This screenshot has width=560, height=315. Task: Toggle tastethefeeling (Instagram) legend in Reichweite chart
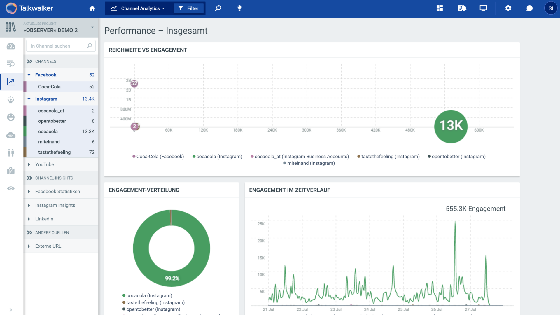(388, 157)
